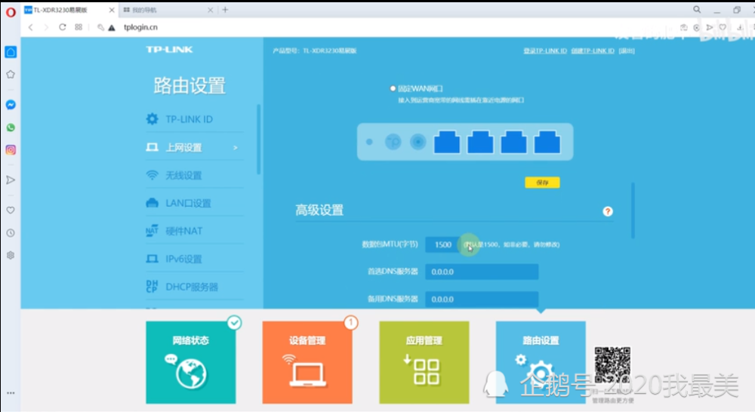Screen dimensions: 755x412
Task: Reload the page with the refresh icon
Action: [x=62, y=27]
